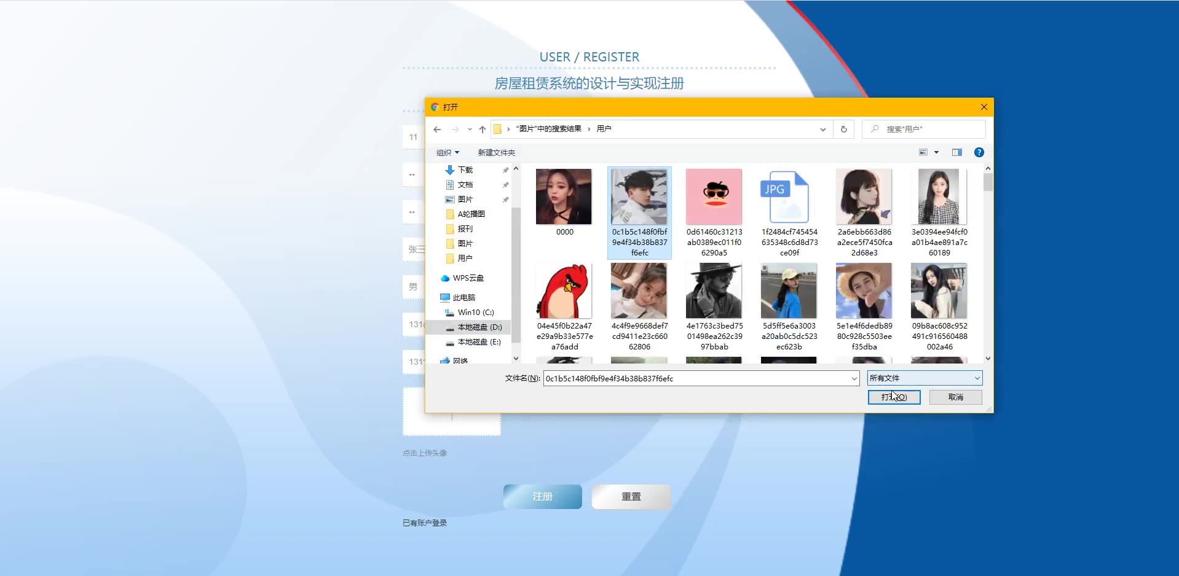The height and width of the screenshot is (576, 1179).
Task: Toggle the preview pane icon
Action: point(957,152)
